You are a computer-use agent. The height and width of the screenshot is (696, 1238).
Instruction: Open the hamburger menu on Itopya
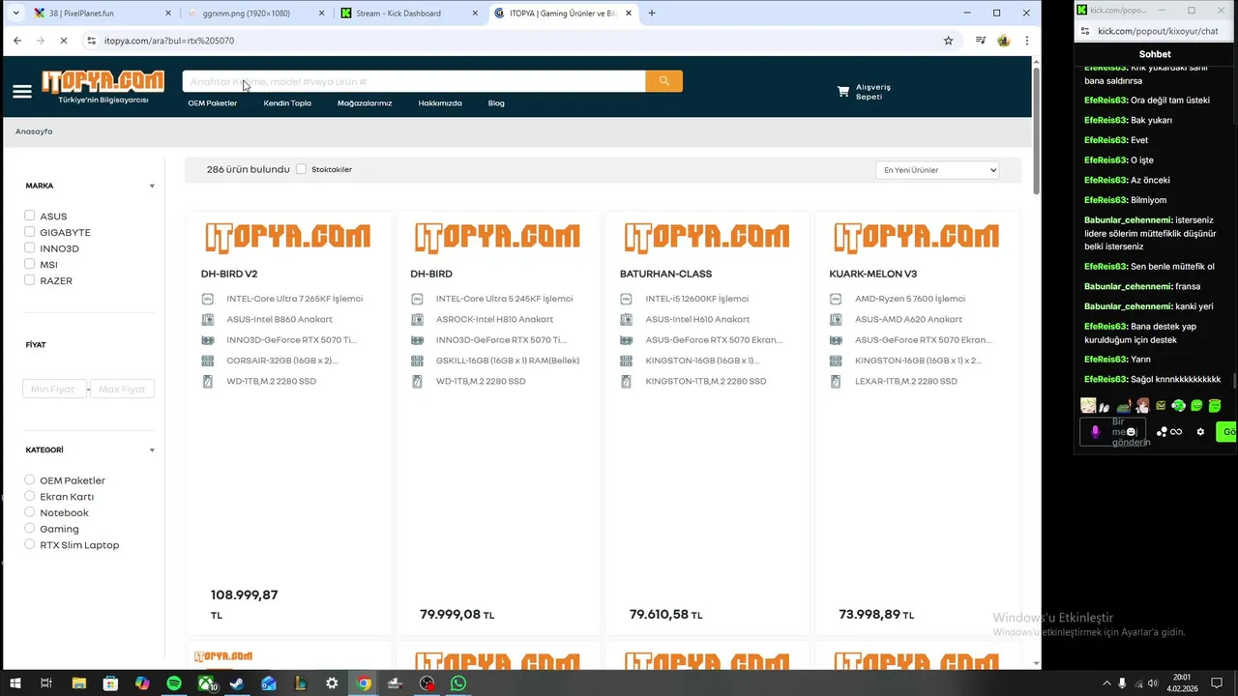(22, 91)
